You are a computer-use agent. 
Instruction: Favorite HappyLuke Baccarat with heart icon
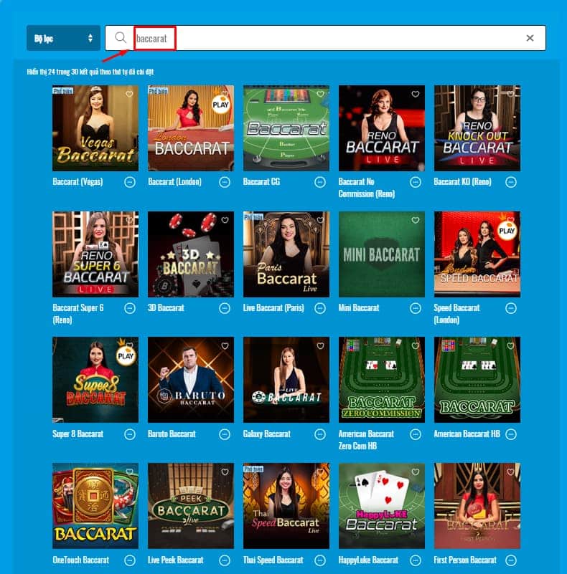coord(415,472)
